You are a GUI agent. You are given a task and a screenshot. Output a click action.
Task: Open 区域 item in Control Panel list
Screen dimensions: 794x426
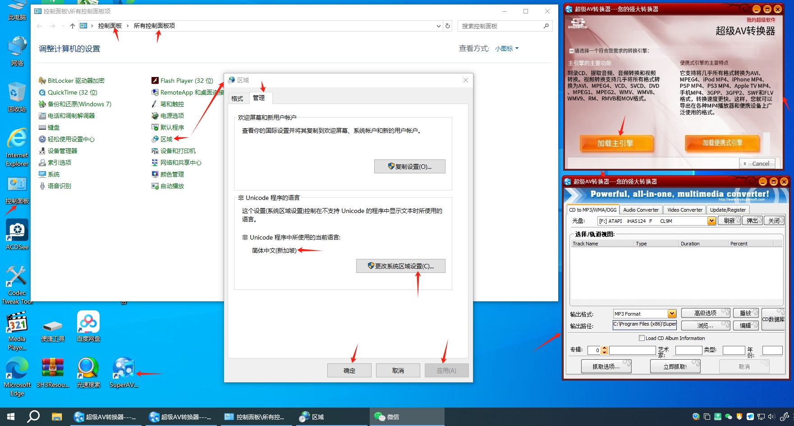coord(162,139)
